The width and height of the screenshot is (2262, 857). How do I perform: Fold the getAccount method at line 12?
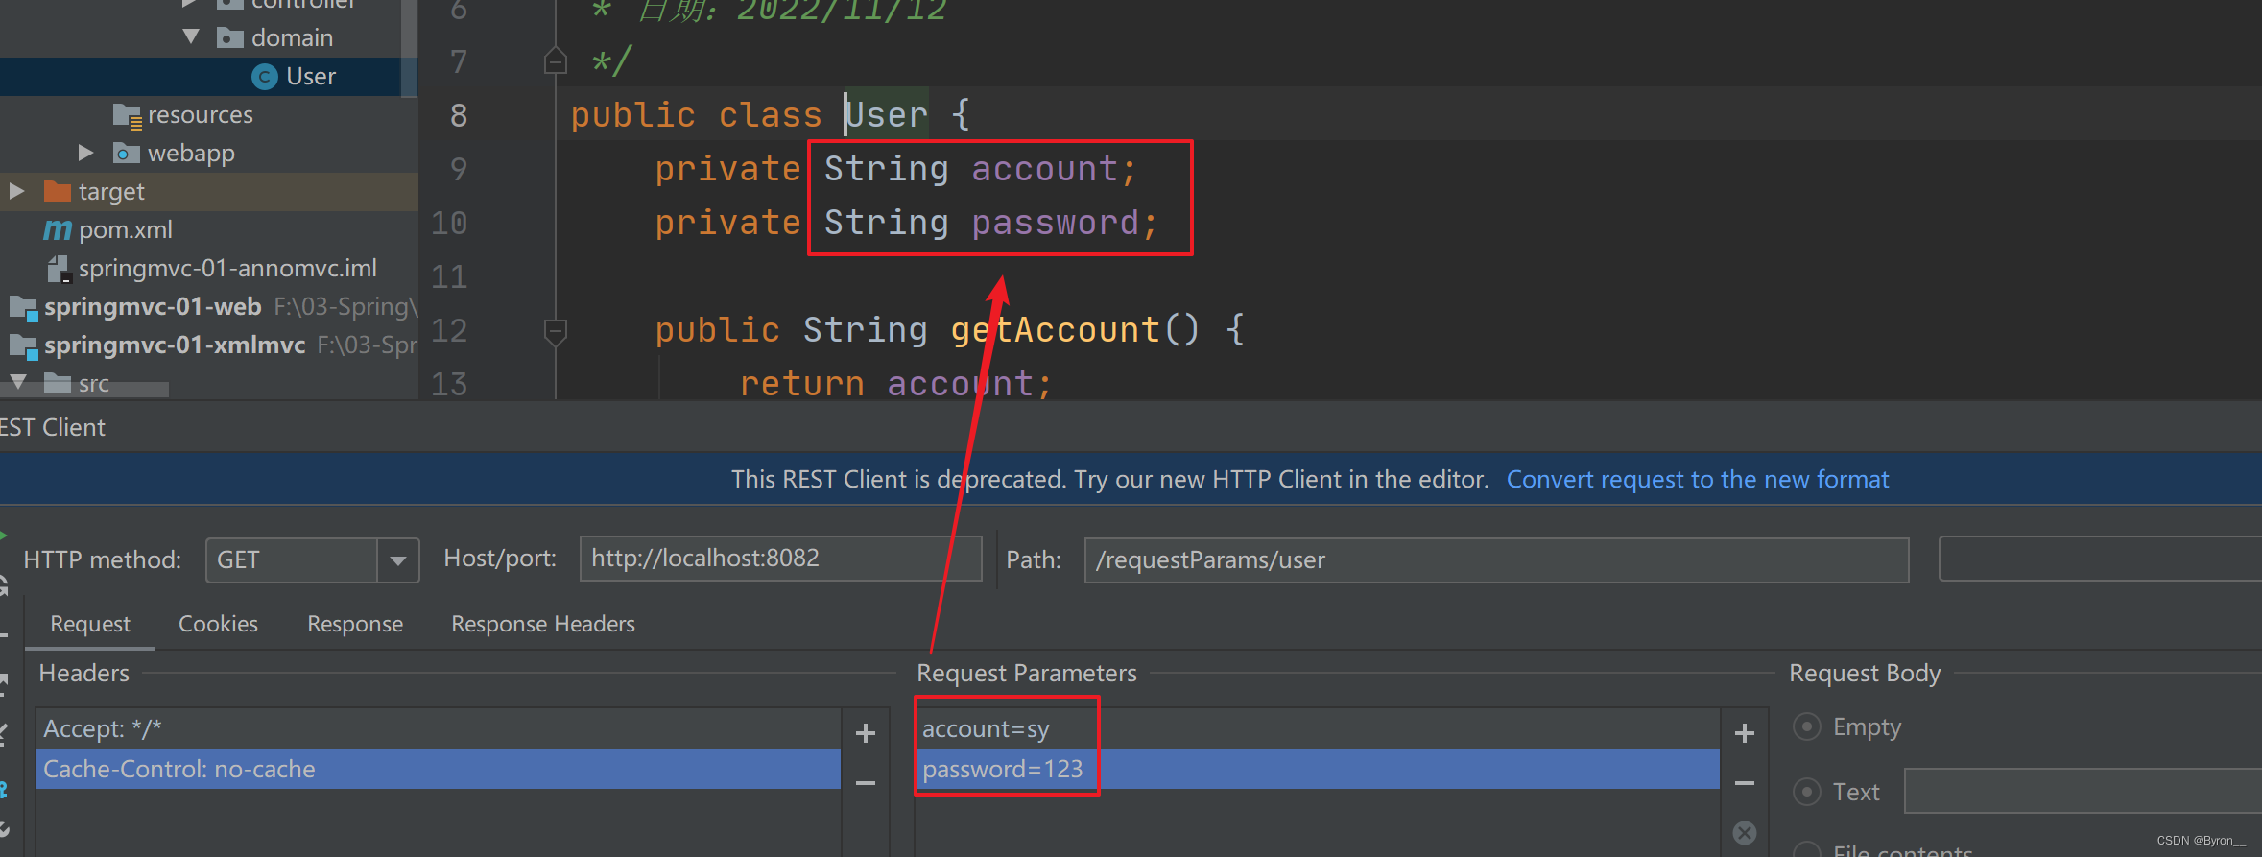click(x=555, y=331)
